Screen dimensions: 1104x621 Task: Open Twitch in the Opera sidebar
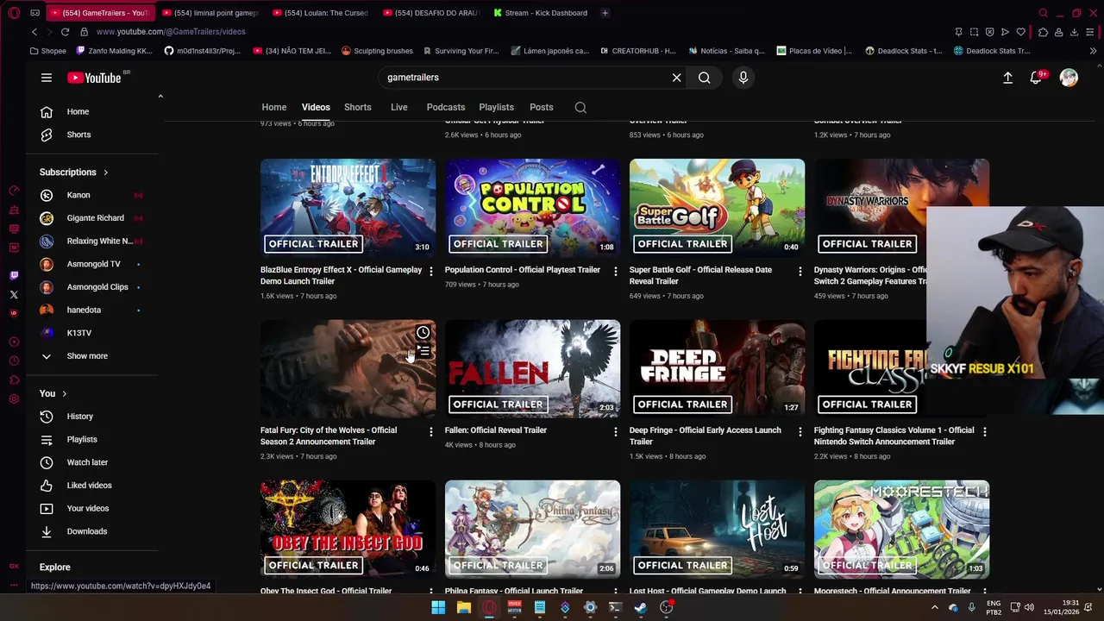(14, 276)
